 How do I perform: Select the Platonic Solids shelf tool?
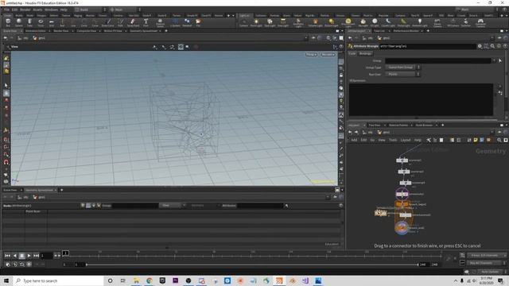pos(160,22)
